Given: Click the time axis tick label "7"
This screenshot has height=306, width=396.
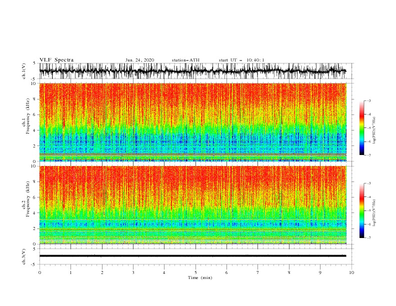Looking at the screenshot, I should tap(258, 272).
